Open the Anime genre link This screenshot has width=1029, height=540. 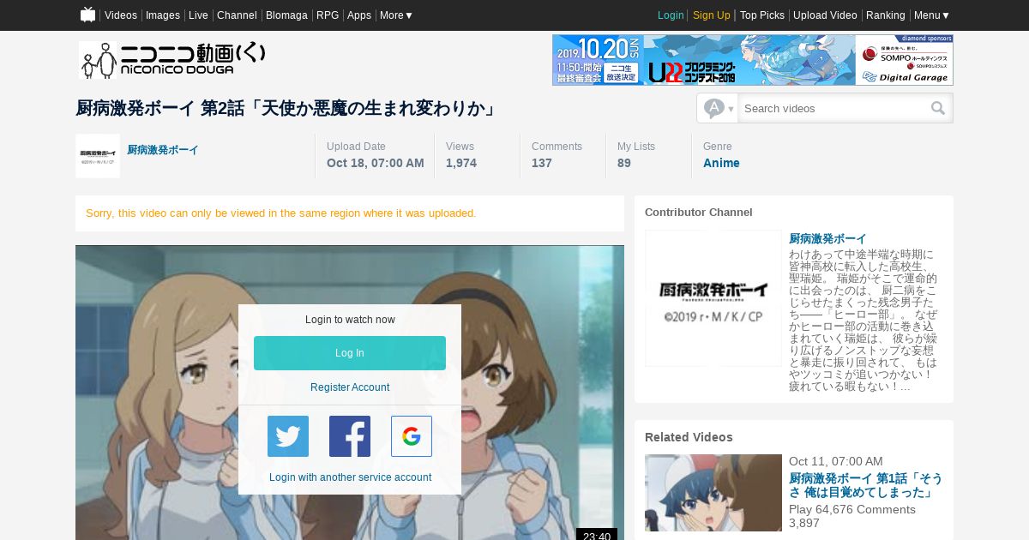tap(721, 163)
